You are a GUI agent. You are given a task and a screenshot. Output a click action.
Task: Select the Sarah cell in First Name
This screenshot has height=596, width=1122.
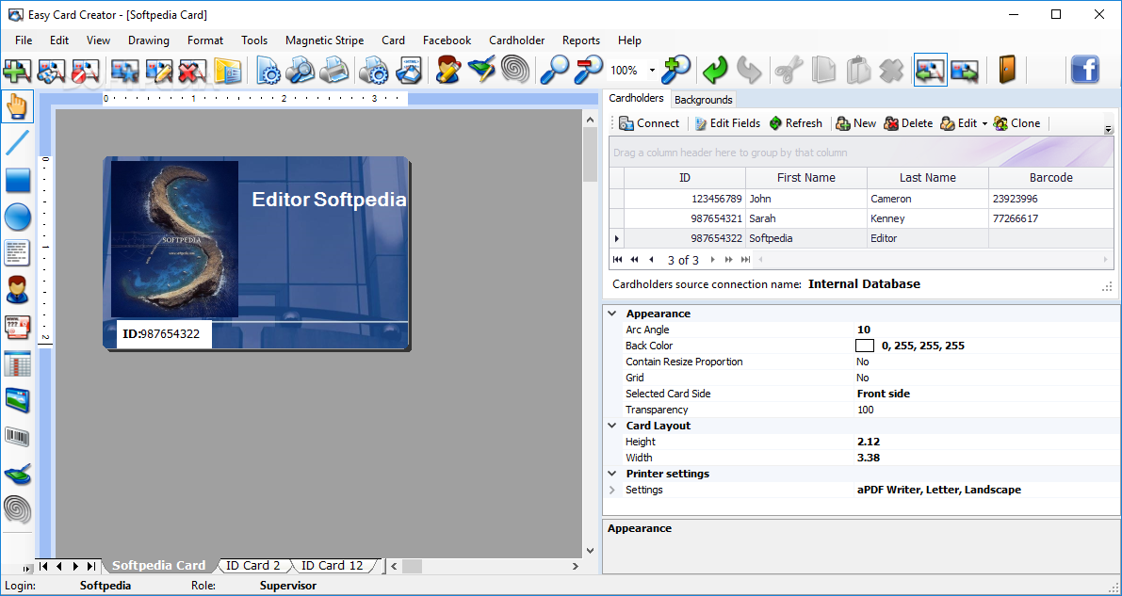[806, 219]
